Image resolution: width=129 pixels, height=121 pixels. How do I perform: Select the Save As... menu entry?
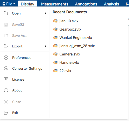pyautogui.click(x=25, y=35)
